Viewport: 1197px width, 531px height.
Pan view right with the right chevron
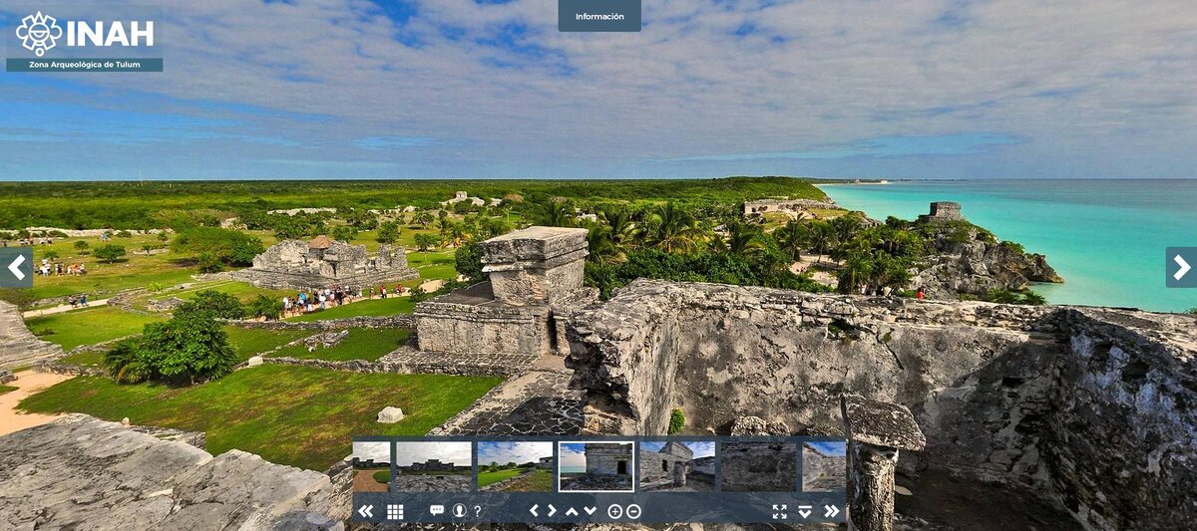click(x=552, y=511)
